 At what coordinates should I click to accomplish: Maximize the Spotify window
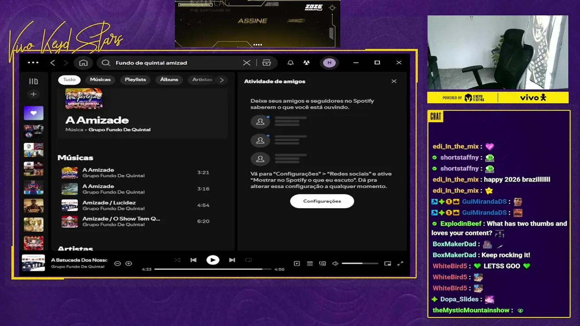377,62
